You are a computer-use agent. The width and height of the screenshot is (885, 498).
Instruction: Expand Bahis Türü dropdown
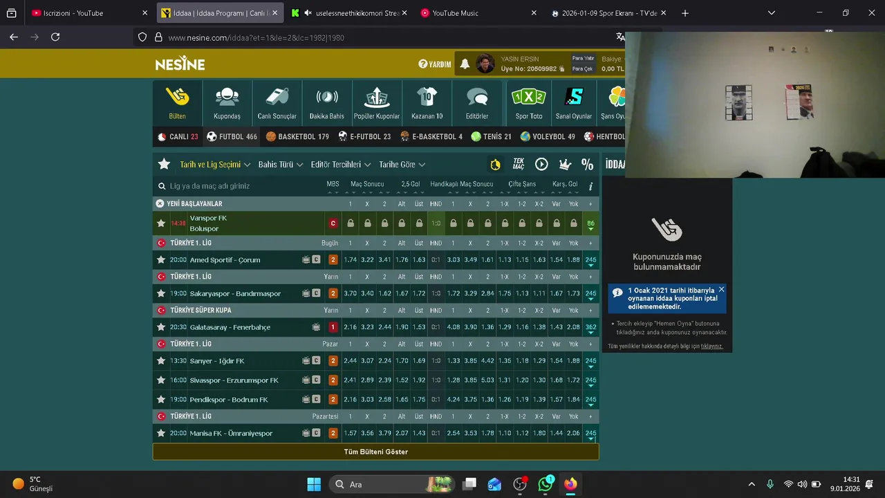pyautogui.click(x=281, y=165)
